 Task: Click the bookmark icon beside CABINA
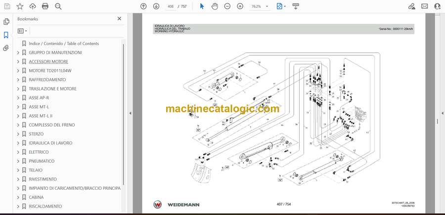(24, 197)
